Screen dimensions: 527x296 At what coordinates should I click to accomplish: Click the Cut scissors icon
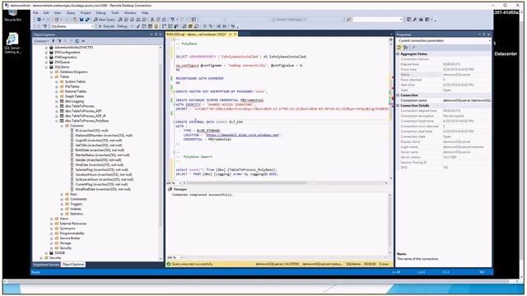(x=152, y=20)
